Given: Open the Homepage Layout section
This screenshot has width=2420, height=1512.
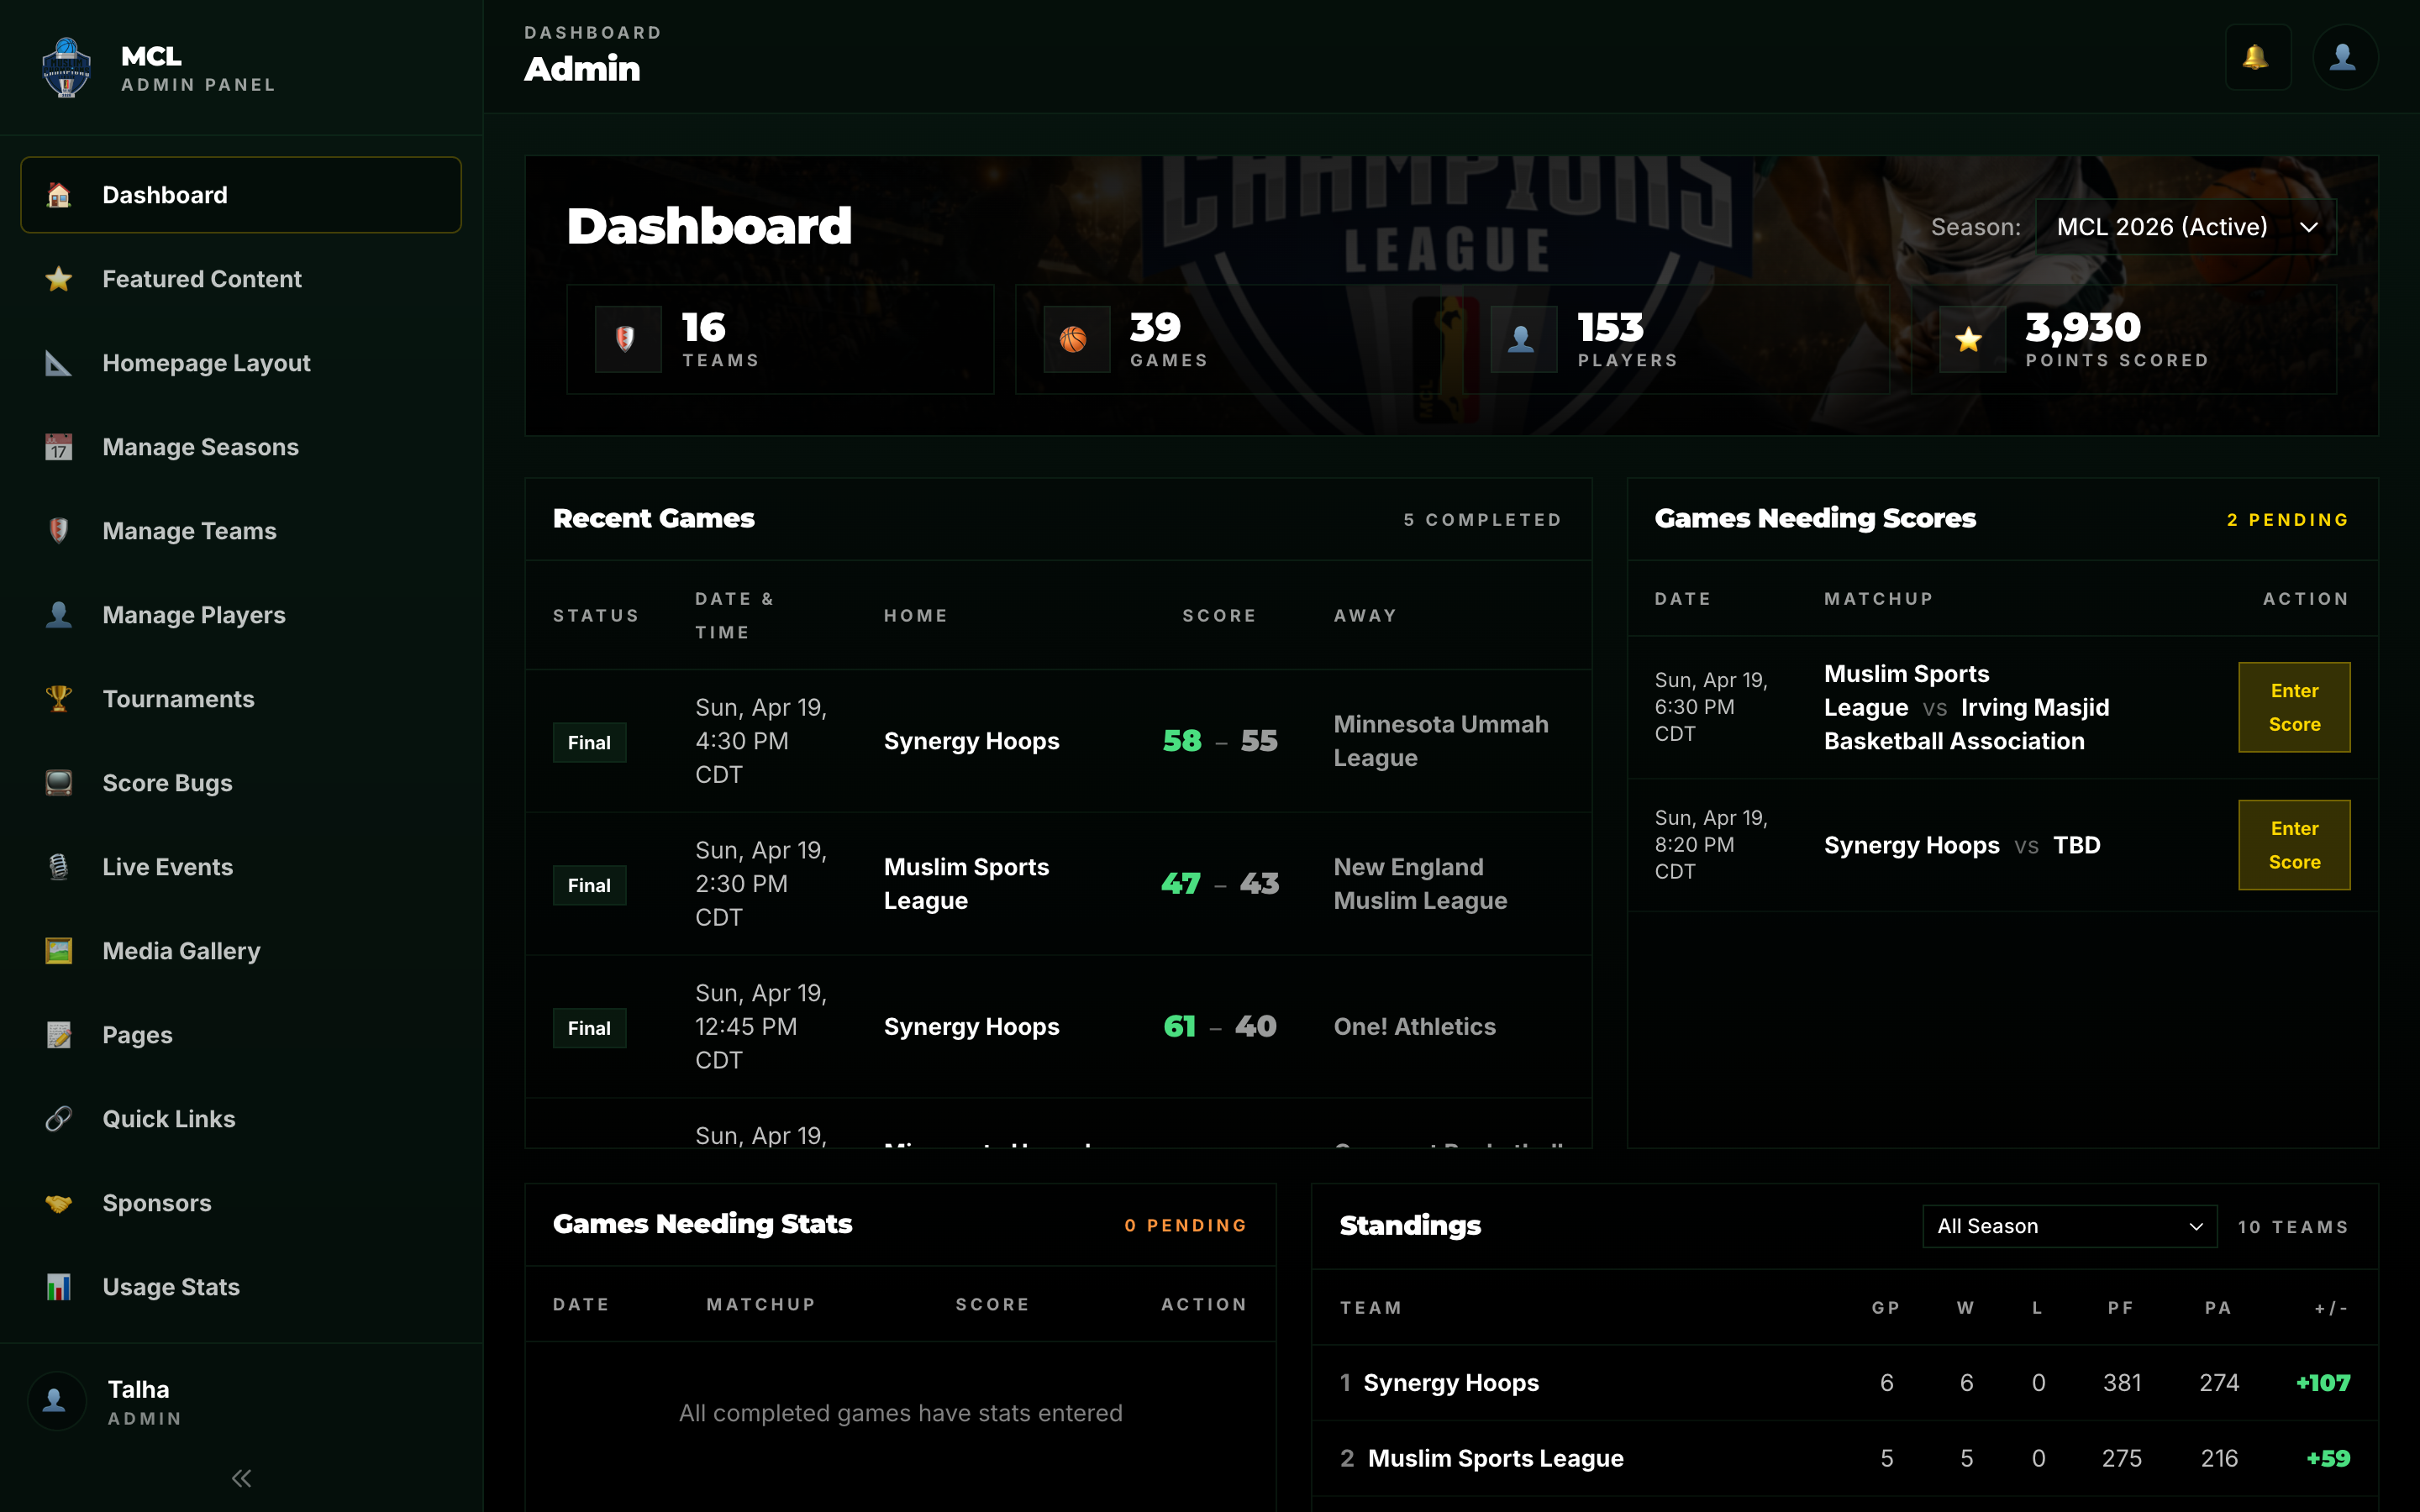Looking at the screenshot, I should pos(206,363).
